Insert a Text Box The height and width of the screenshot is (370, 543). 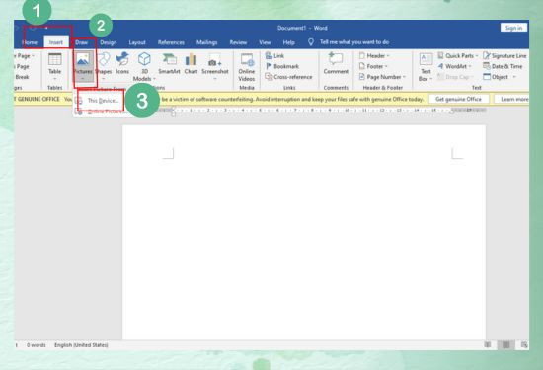tap(426, 67)
